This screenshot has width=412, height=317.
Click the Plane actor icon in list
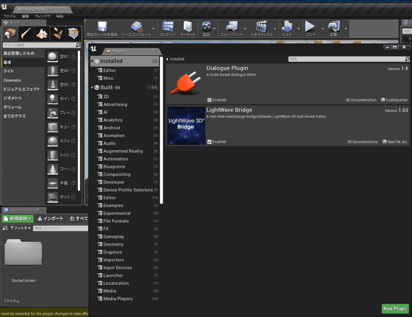[x=53, y=183]
